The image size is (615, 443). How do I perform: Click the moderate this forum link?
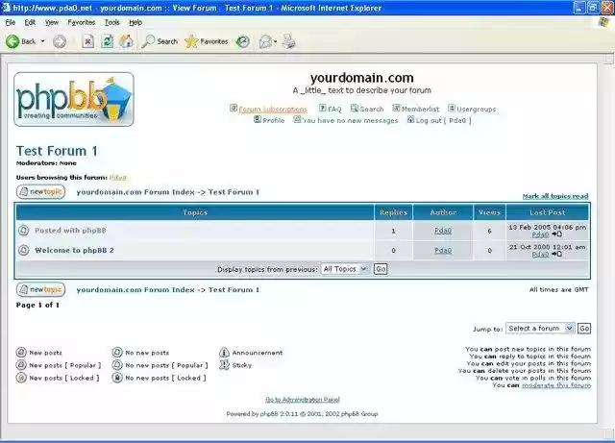556,385
